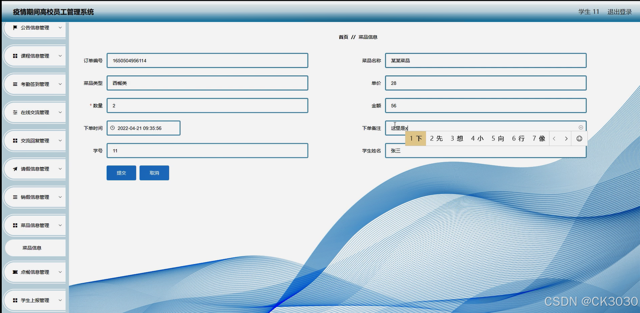Viewport: 640px width, 313px height.
Task: Click the paper-plane icon beside 请假信息管理
Action: click(x=15, y=169)
